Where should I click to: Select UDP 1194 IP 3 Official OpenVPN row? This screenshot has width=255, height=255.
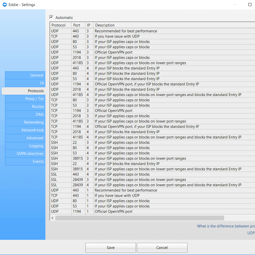coord(152,52)
